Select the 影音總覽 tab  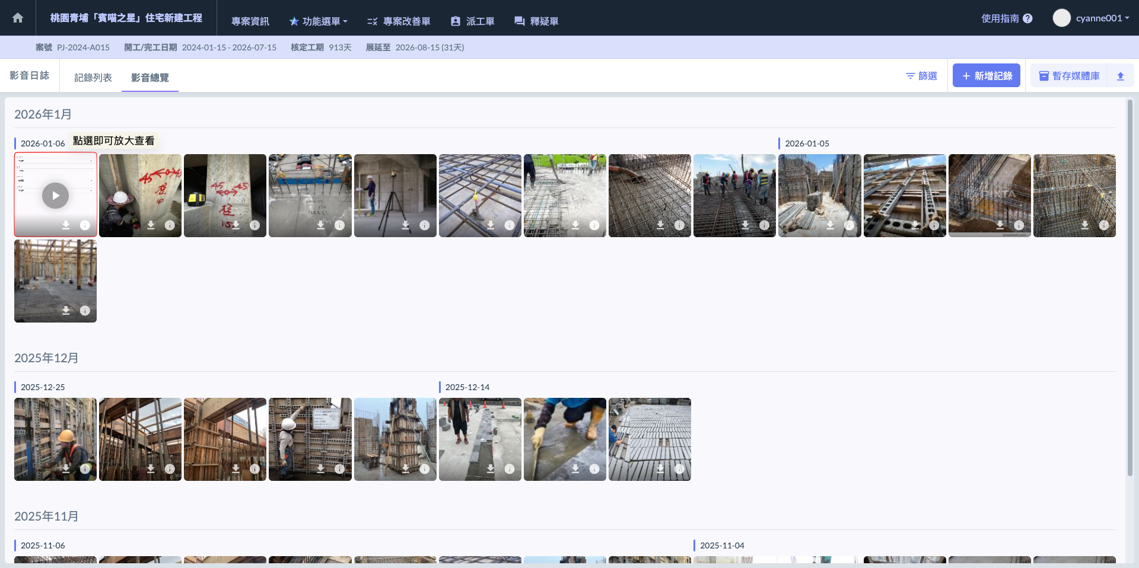(149, 78)
